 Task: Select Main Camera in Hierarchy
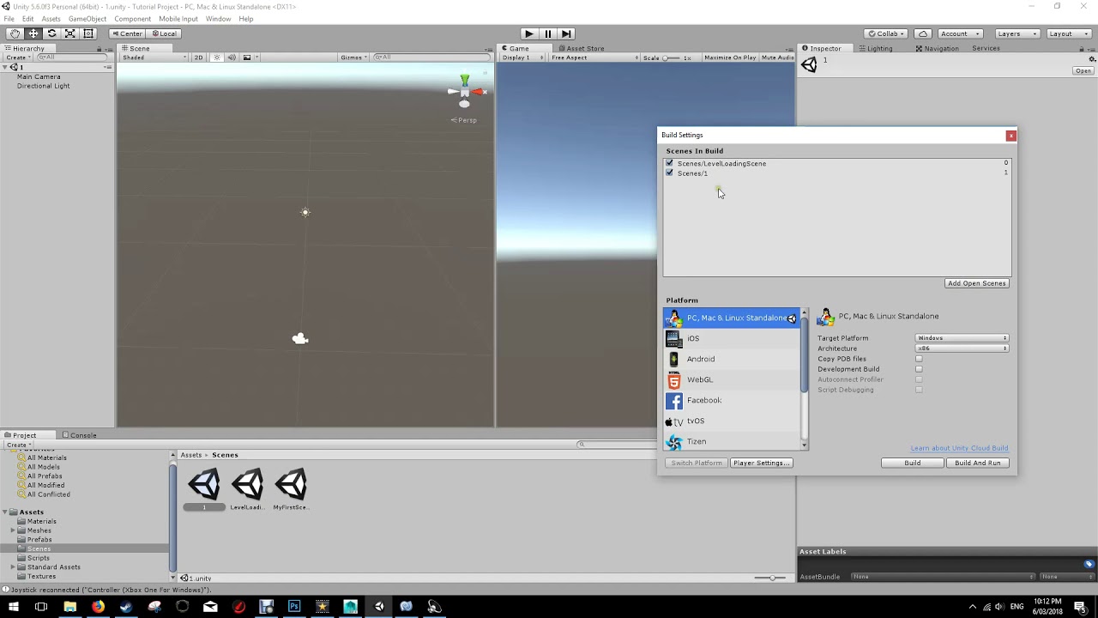[39, 76]
